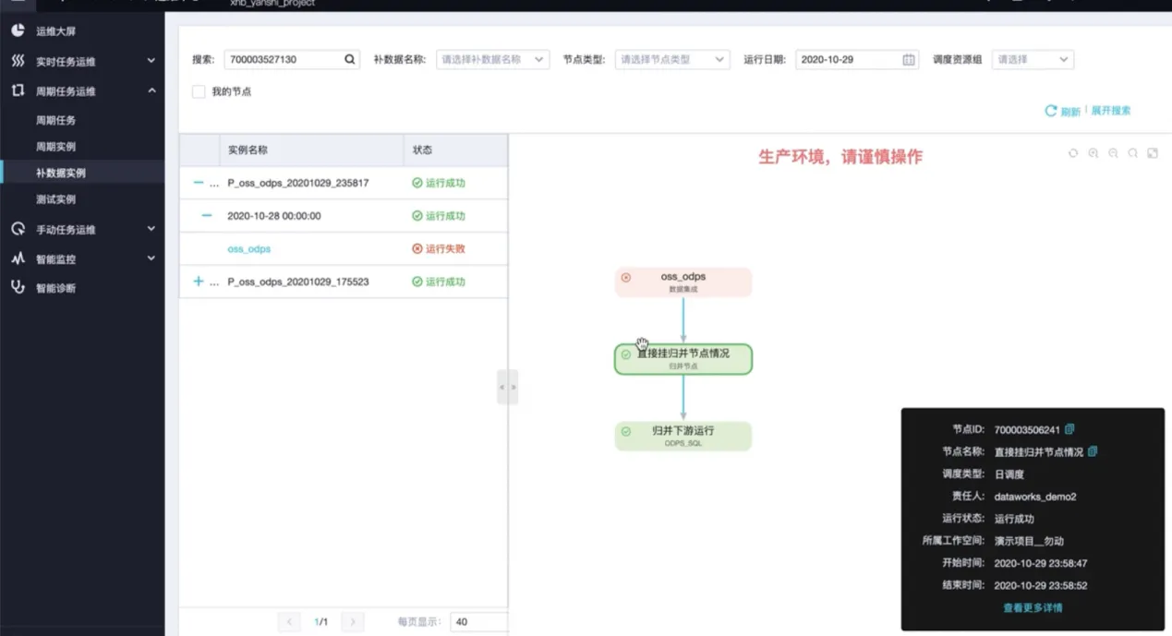Click the graph zoom in icon

(1093, 153)
